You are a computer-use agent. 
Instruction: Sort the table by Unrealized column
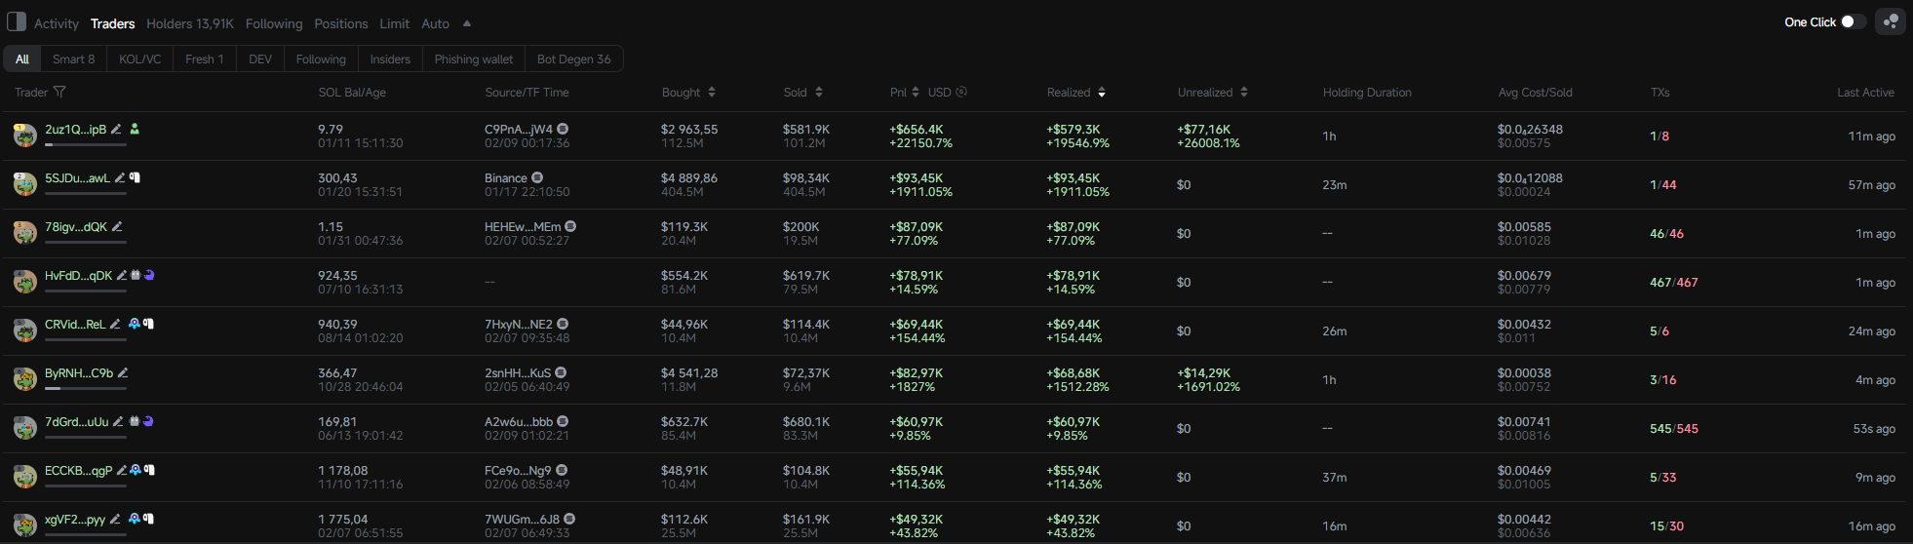coord(1244,92)
